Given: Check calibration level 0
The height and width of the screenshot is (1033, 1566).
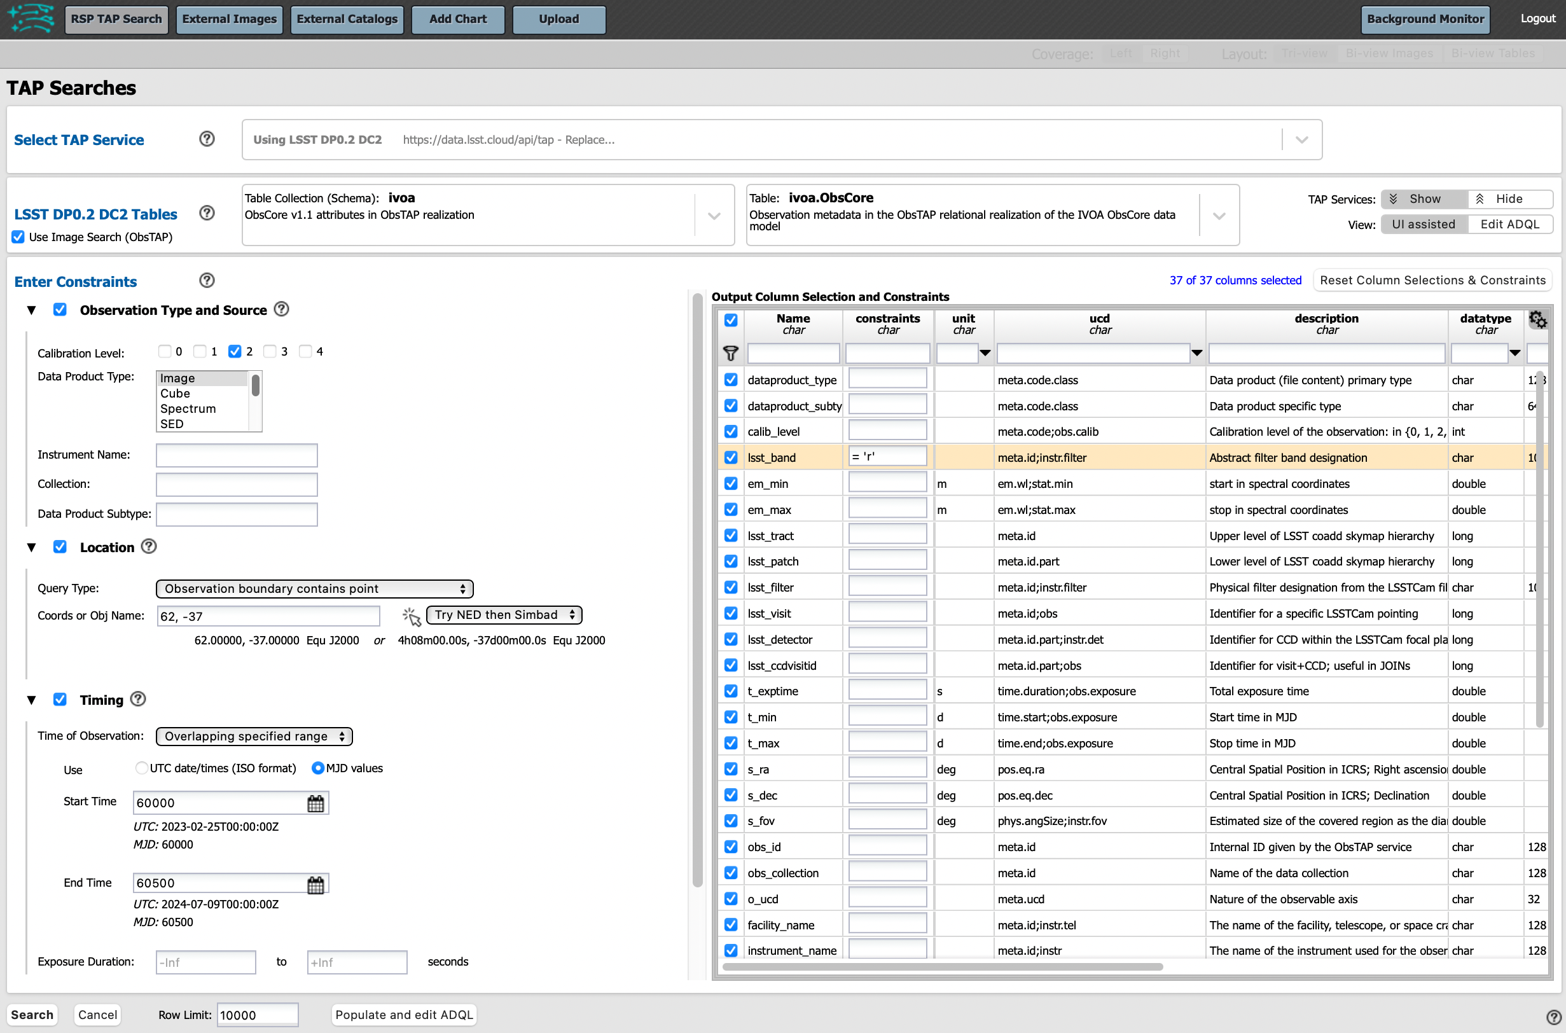Looking at the screenshot, I should 165,351.
